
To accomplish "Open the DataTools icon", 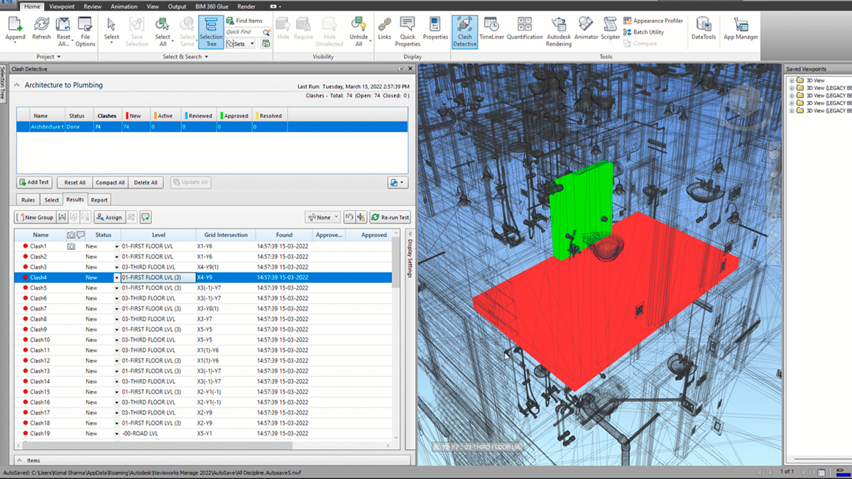I will [x=704, y=29].
